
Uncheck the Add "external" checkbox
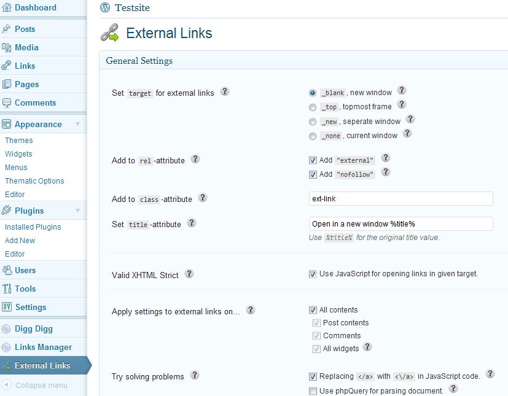[313, 160]
